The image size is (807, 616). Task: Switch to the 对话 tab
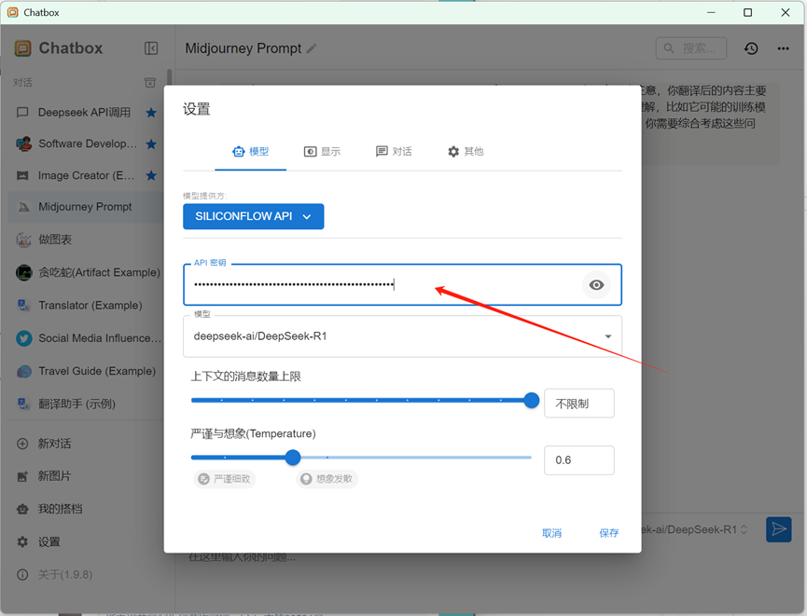coord(394,151)
